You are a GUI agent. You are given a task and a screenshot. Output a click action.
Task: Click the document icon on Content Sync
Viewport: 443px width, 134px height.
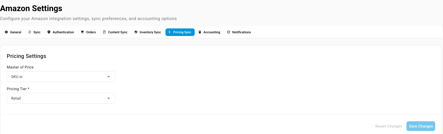click(x=104, y=32)
